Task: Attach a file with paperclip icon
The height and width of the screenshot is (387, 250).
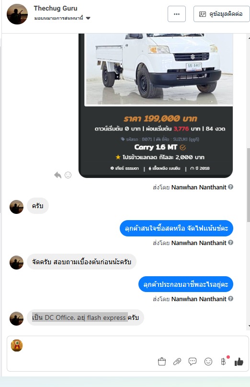Action: pos(177,362)
